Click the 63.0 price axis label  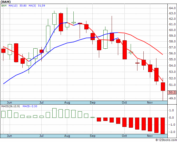click(x=172, y=14)
